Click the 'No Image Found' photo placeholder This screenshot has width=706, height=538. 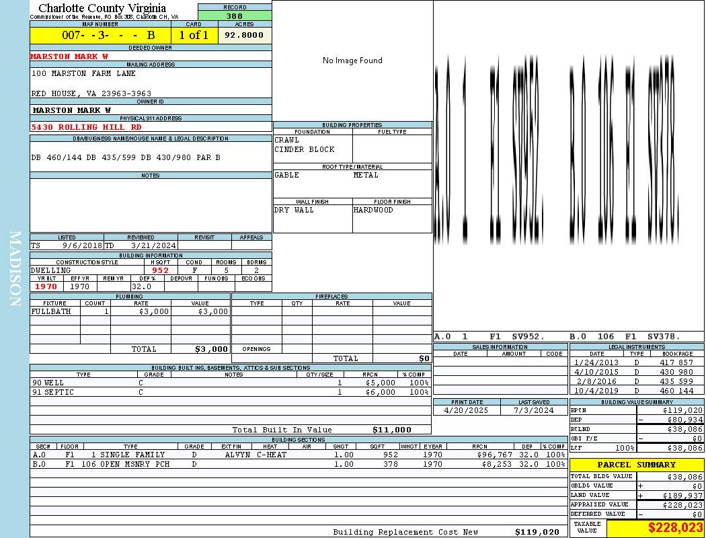click(x=352, y=61)
